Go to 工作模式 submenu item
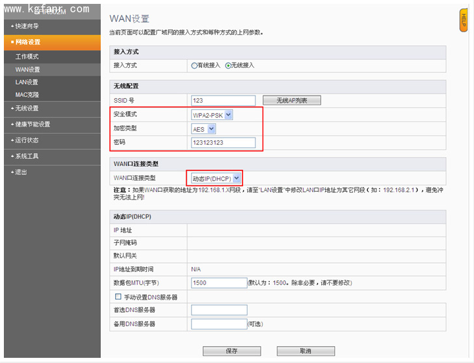The height and width of the screenshot is (363, 474). coord(27,57)
